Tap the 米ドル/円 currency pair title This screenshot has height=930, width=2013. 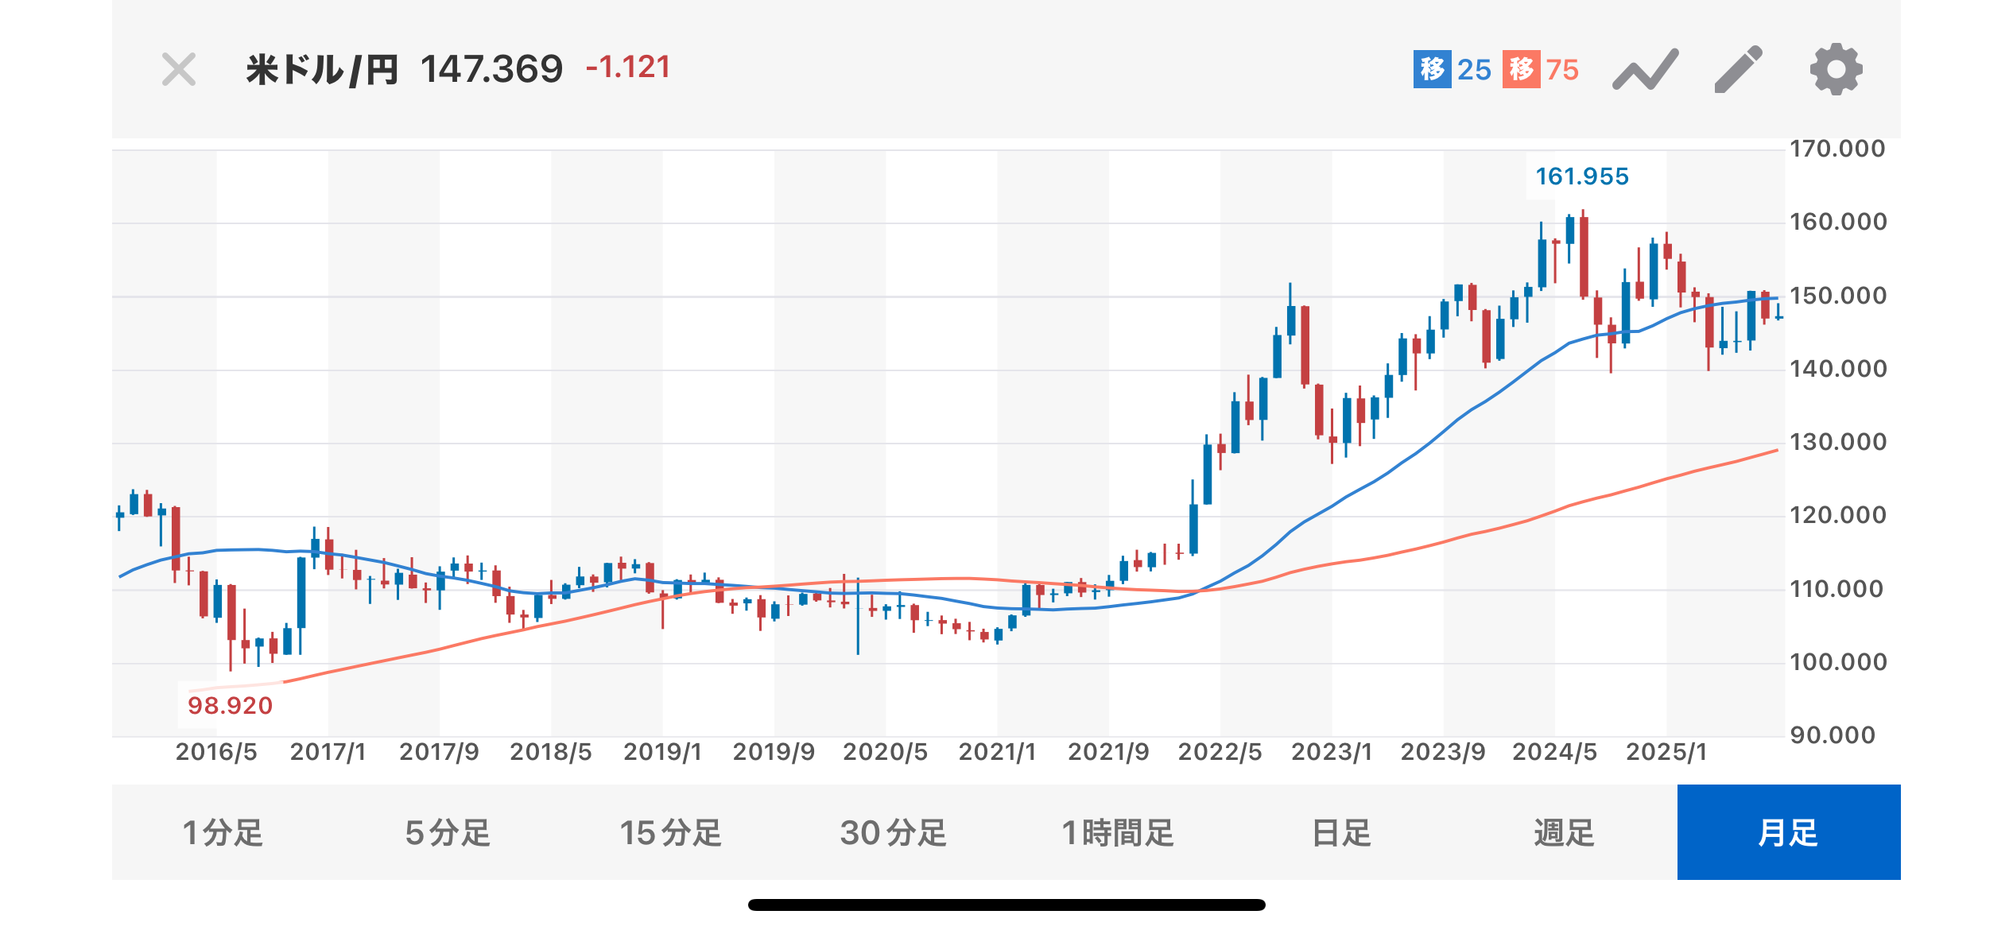[322, 70]
